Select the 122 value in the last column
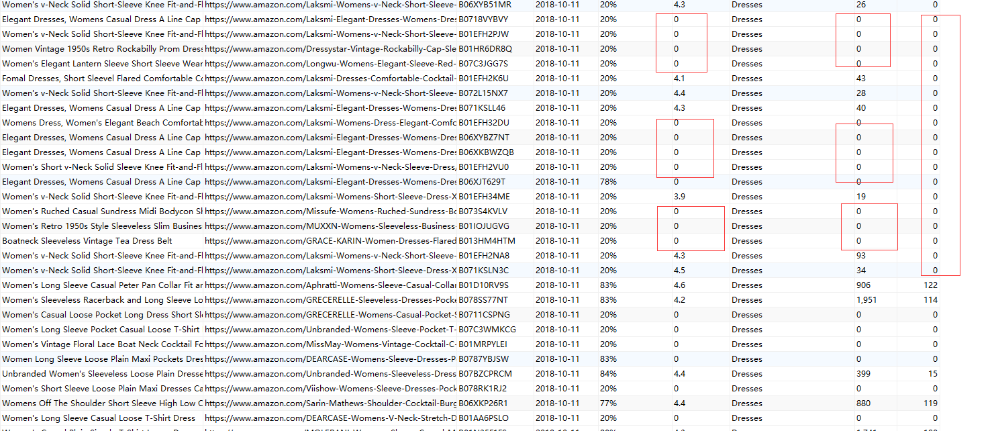Image resolution: width=992 pixels, height=431 pixels. [930, 285]
